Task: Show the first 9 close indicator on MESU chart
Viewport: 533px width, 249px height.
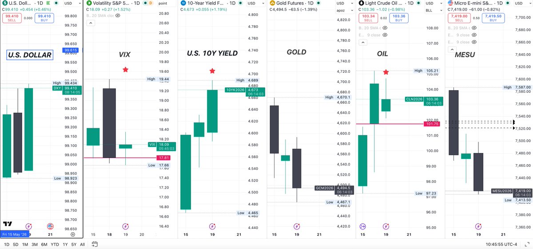Action: 474,35
